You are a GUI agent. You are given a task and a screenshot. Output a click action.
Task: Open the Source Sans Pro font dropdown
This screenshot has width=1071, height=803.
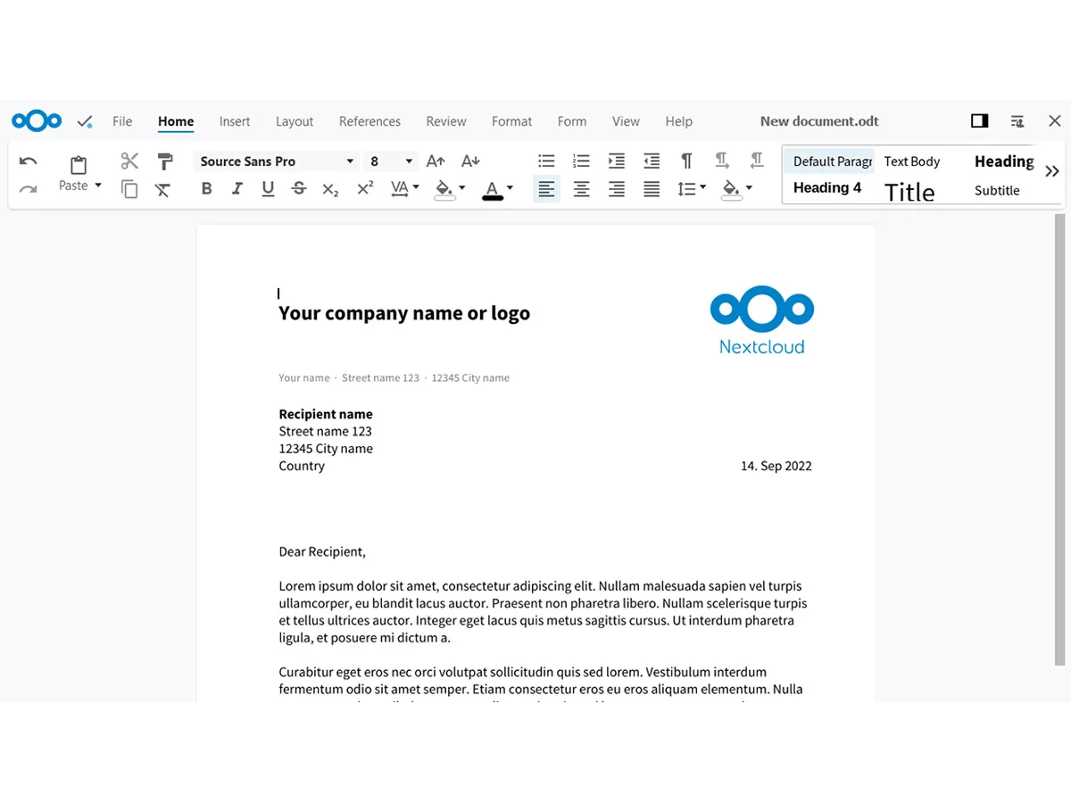coord(349,161)
